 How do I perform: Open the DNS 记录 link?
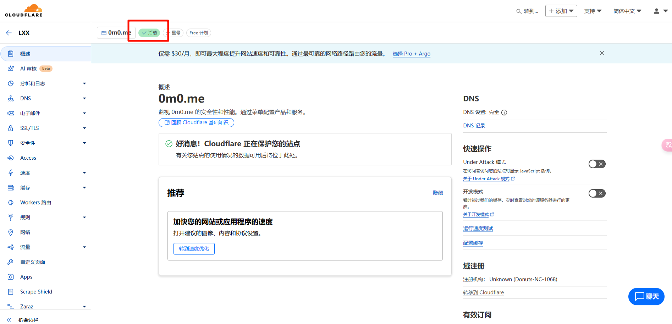[474, 126]
